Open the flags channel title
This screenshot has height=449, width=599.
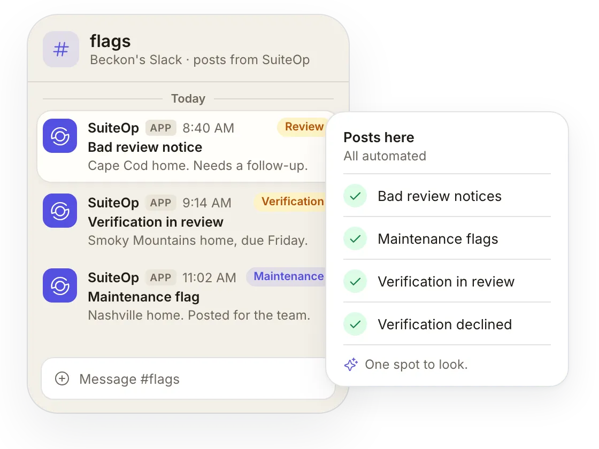tap(110, 41)
